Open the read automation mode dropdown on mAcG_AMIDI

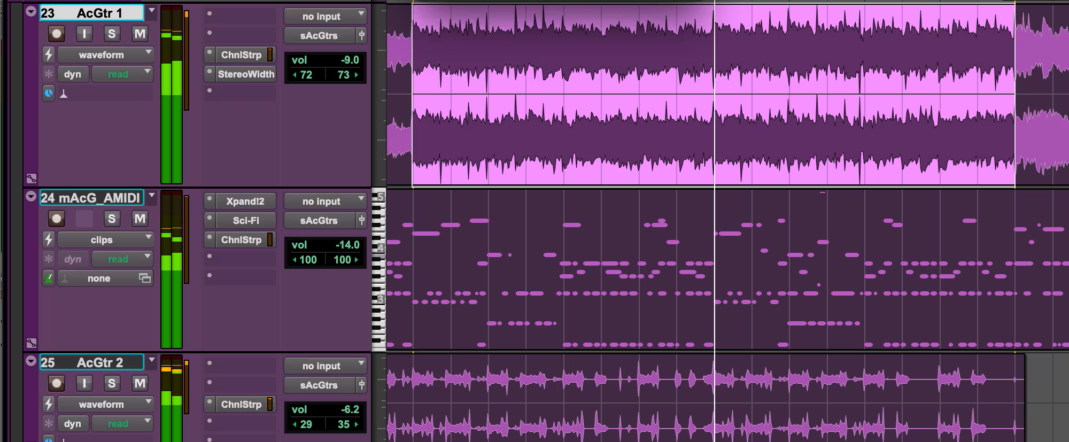pyautogui.click(x=122, y=259)
